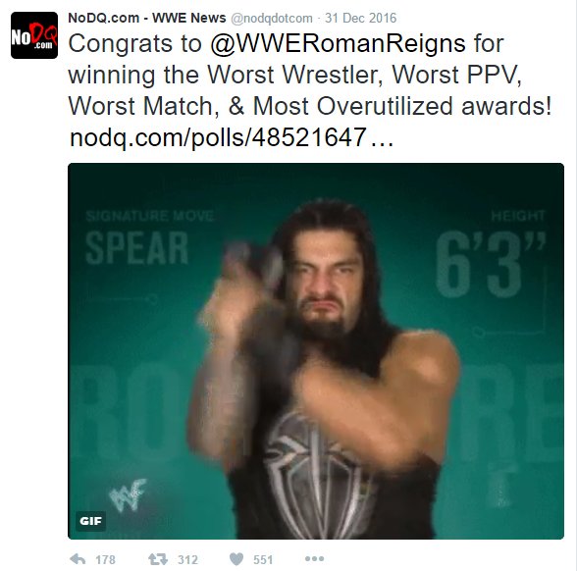Viewport: 577px width, 571px height.
Task: Open the NoDQ.com - WWE News profile name
Action: (x=147, y=18)
